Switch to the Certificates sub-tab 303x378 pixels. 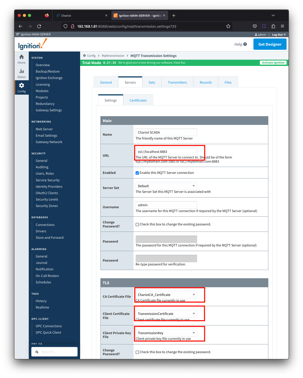coord(138,100)
